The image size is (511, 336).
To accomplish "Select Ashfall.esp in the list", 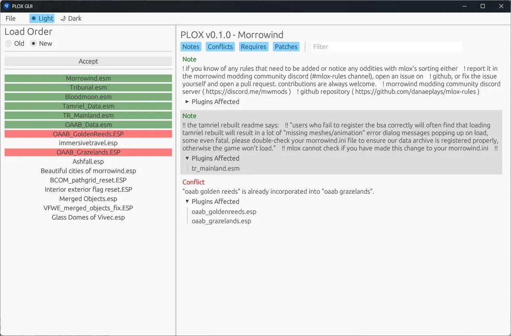I will click(88, 161).
